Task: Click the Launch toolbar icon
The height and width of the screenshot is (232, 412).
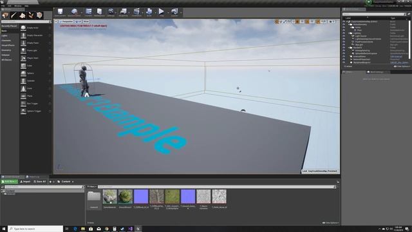Action: coord(174,12)
